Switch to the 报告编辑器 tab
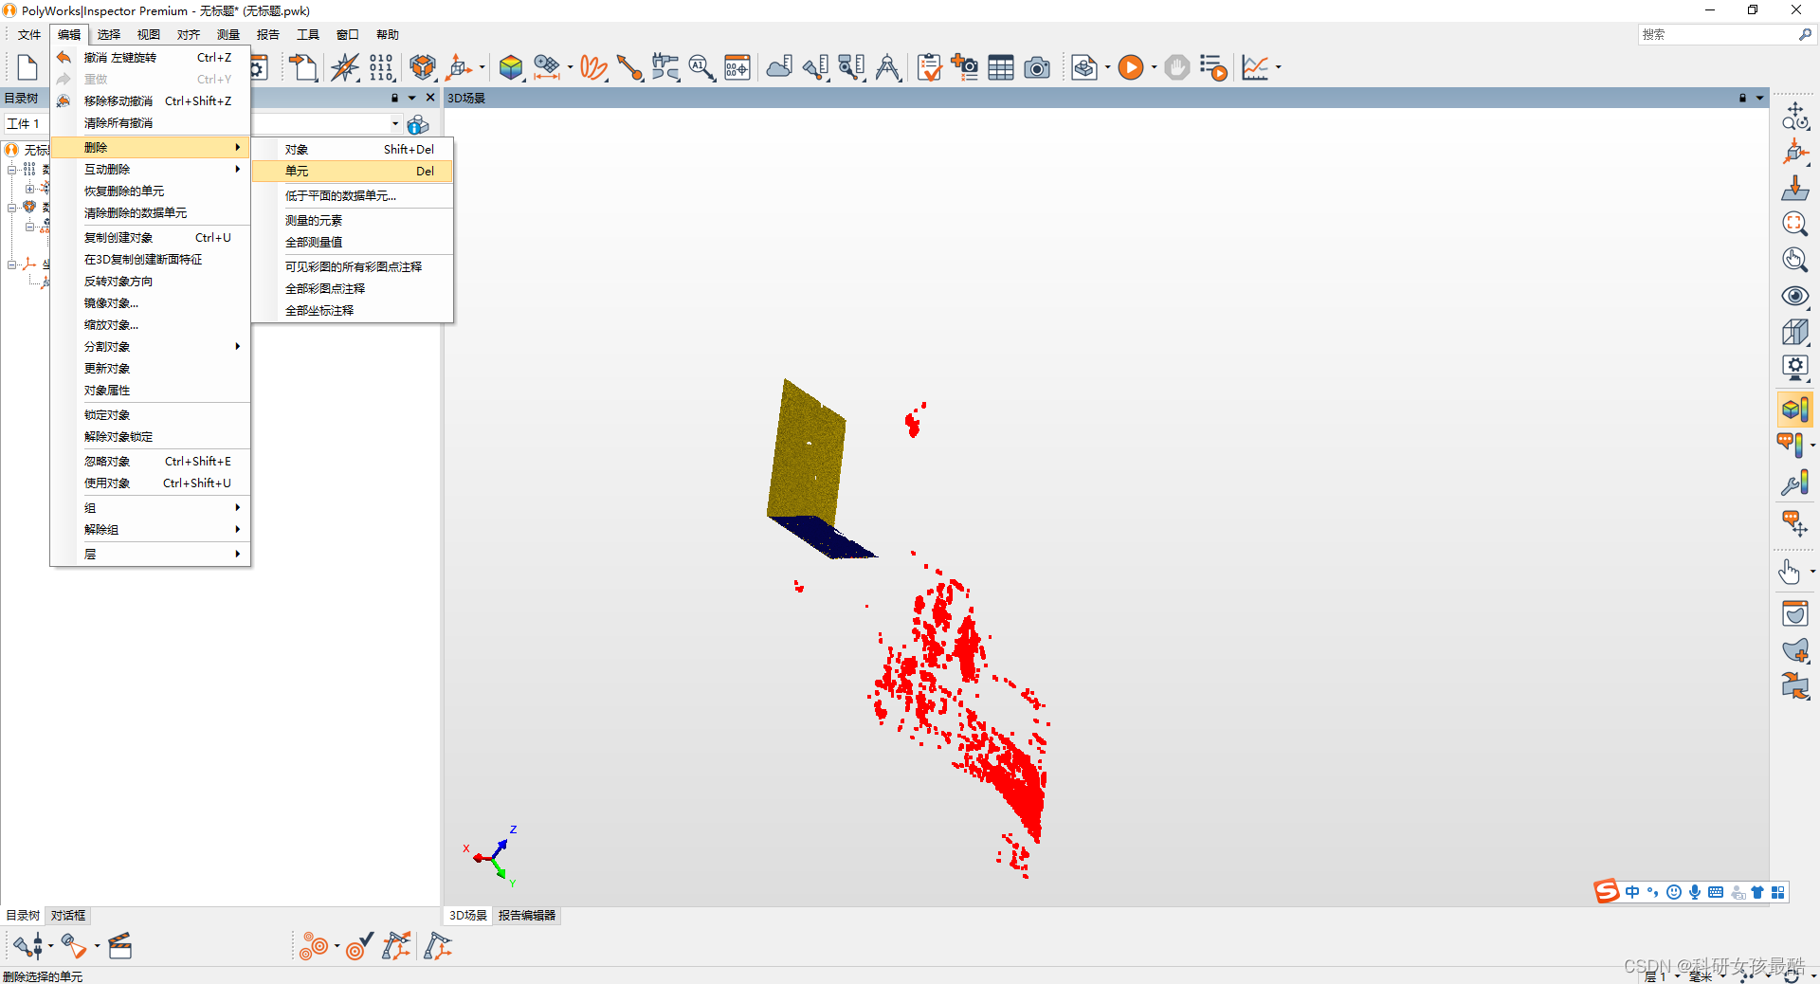 tap(527, 916)
